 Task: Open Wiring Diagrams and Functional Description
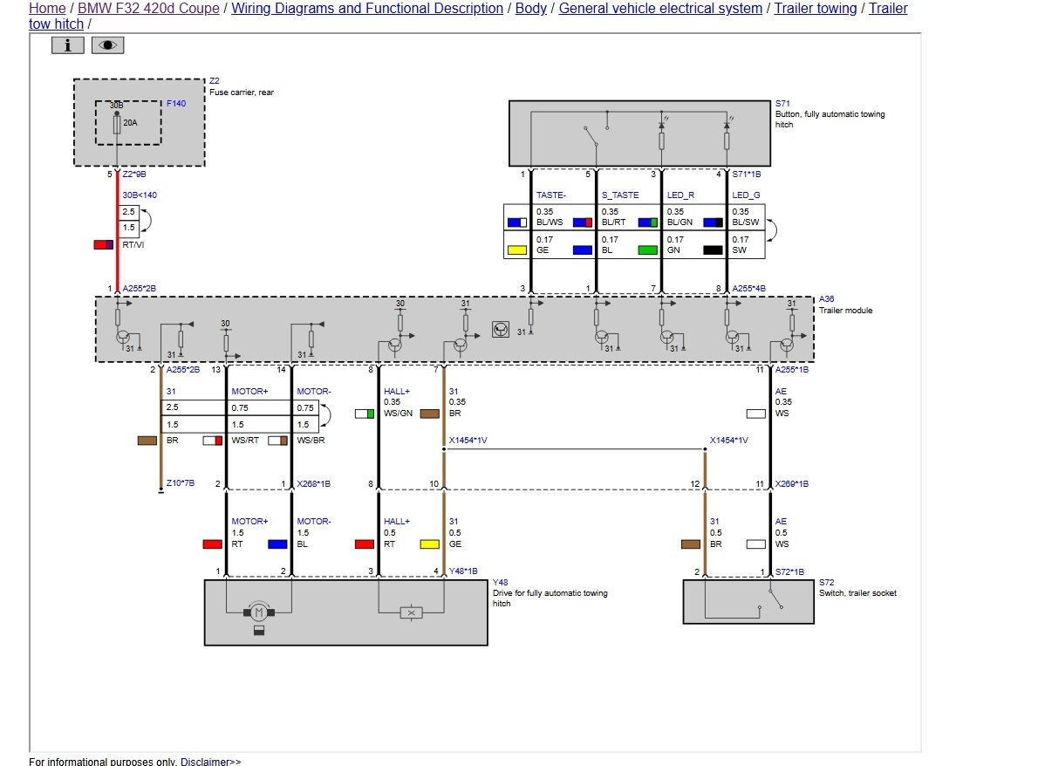[x=366, y=9]
